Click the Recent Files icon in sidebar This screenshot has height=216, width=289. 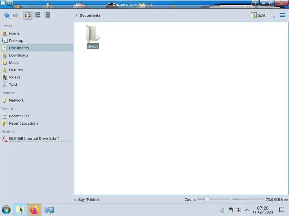pyautogui.click(x=5, y=116)
